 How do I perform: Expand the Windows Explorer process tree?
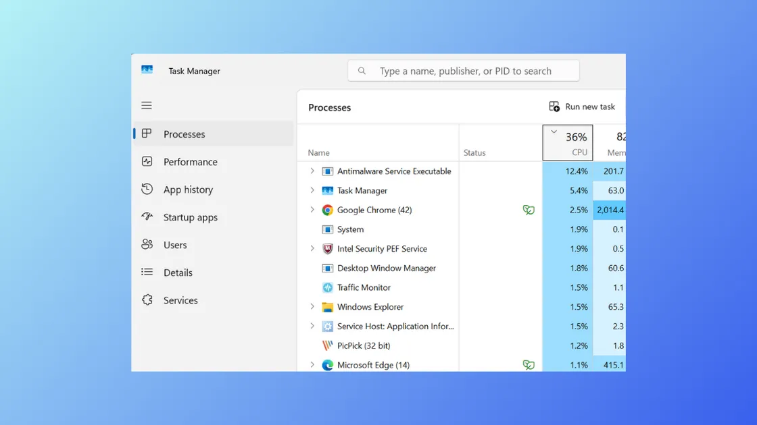(312, 307)
